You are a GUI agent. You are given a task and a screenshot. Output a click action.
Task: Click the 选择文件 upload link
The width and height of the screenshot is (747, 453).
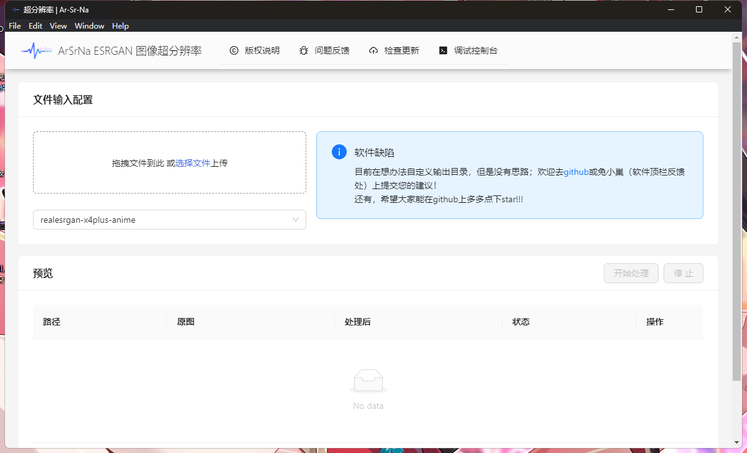coord(192,163)
